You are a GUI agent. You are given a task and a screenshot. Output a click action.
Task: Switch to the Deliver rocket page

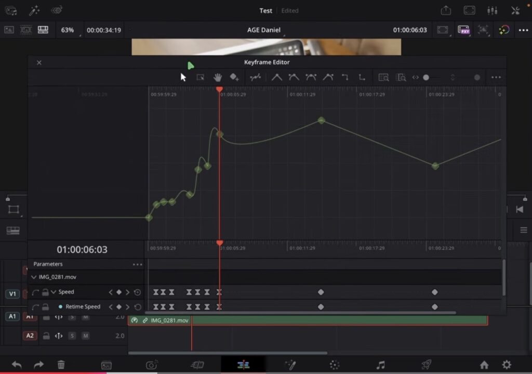coord(427,365)
